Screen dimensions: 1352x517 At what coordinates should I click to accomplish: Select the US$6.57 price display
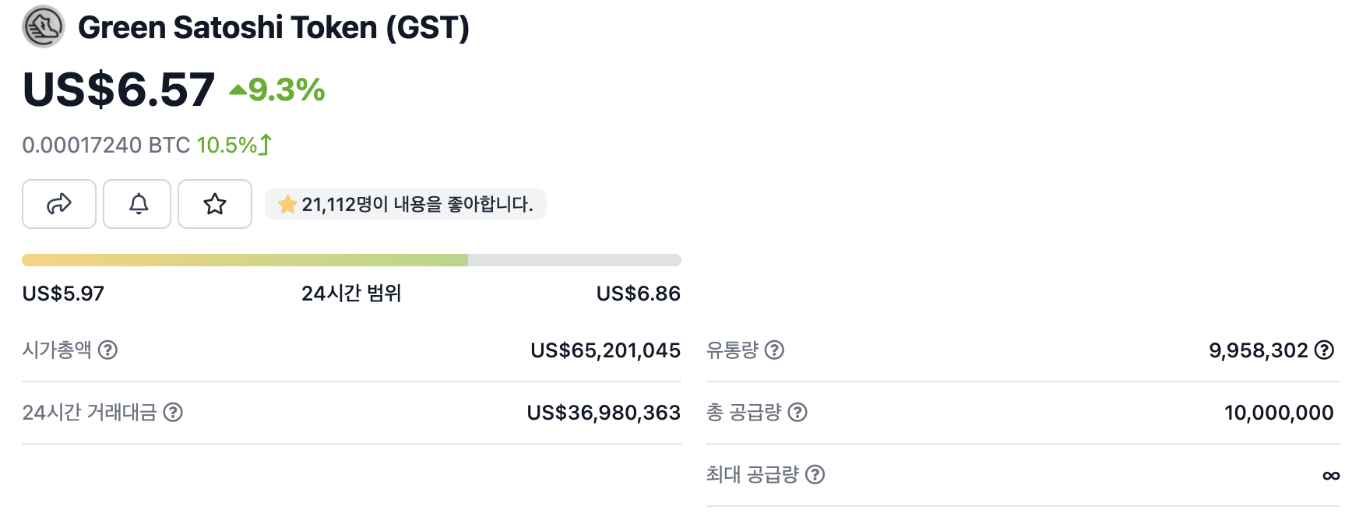[x=118, y=89]
